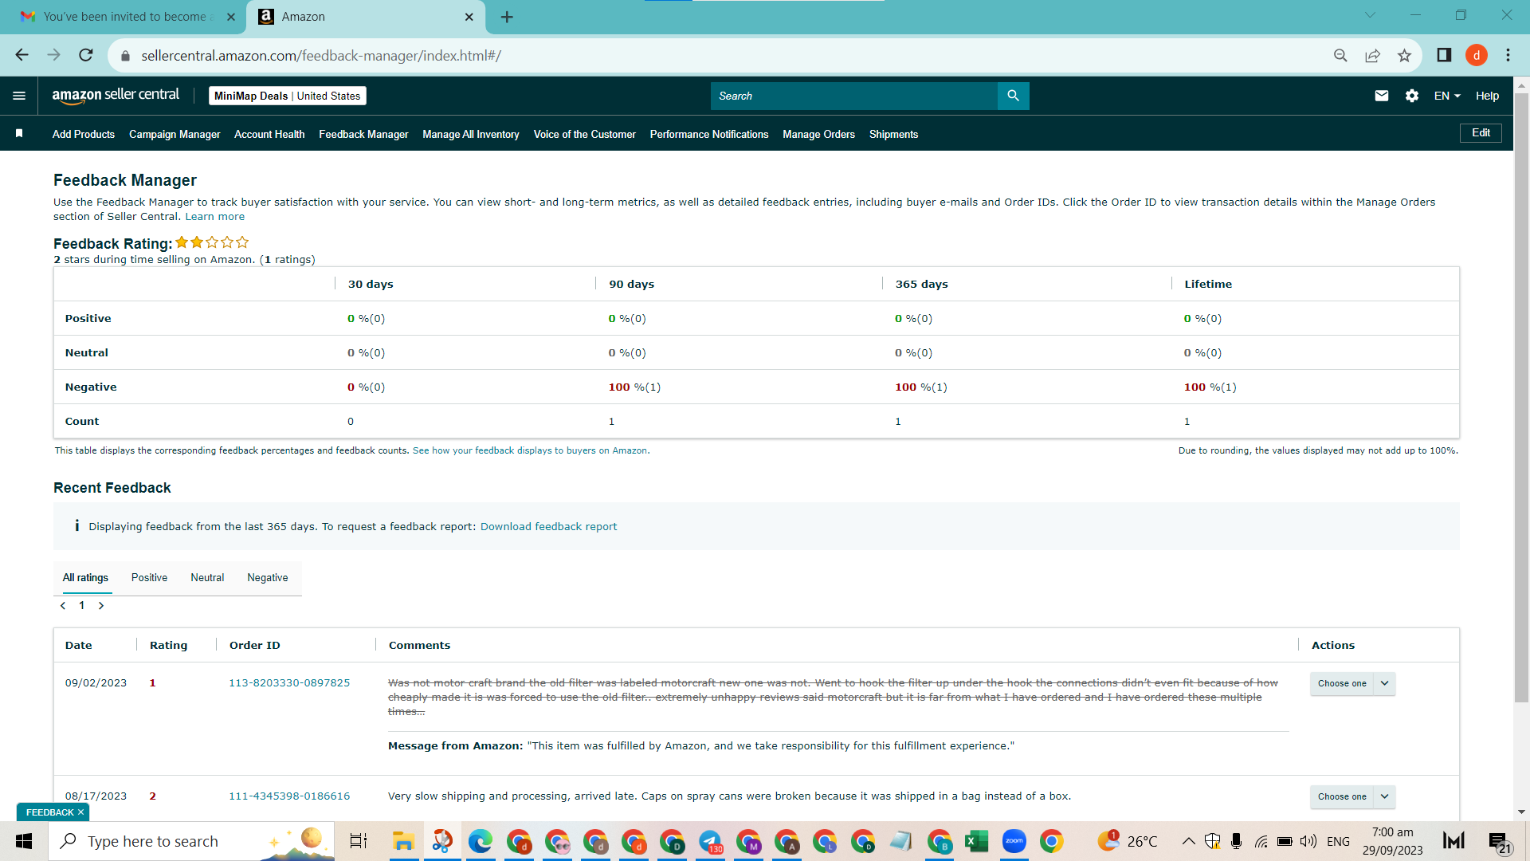Open Performance Notifications
The width and height of the screenshot is (1530, 861).
click(x=709, y=134)
